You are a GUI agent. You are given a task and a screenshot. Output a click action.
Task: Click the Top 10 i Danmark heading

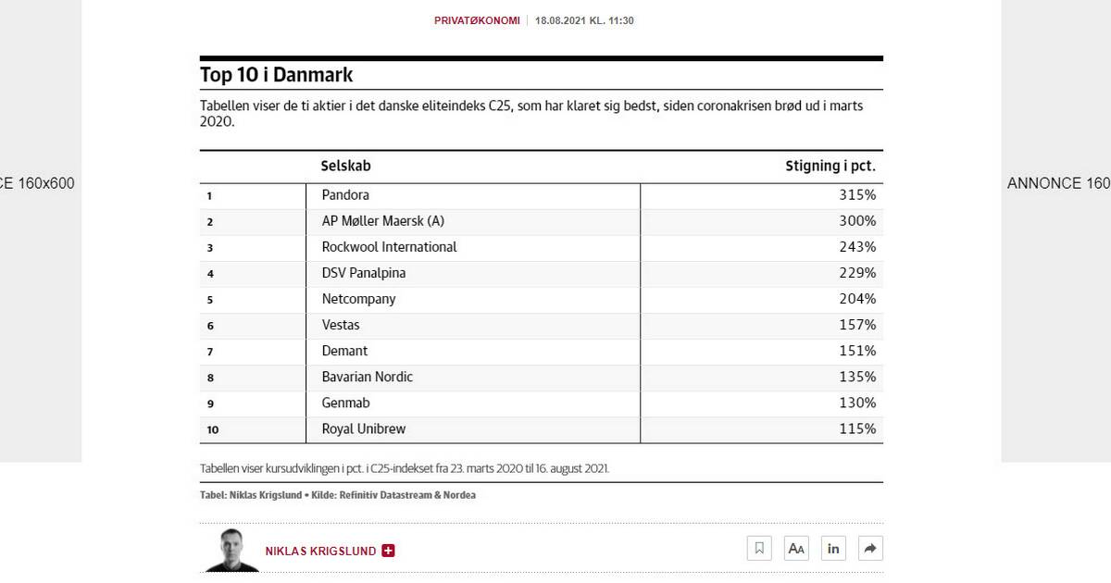pyautogui.click(x=276, y=75)
